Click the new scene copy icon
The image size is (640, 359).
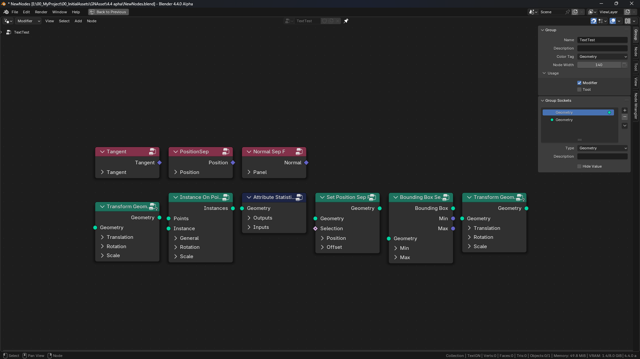pos(575,12)
